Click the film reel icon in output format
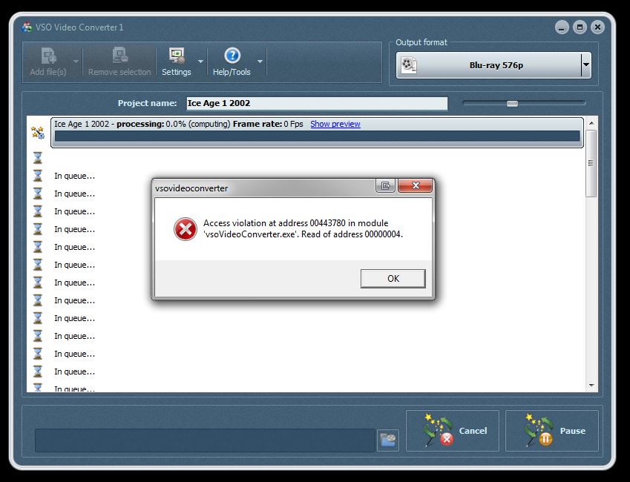Screen dimensions: 630x482 pos(409,65)
